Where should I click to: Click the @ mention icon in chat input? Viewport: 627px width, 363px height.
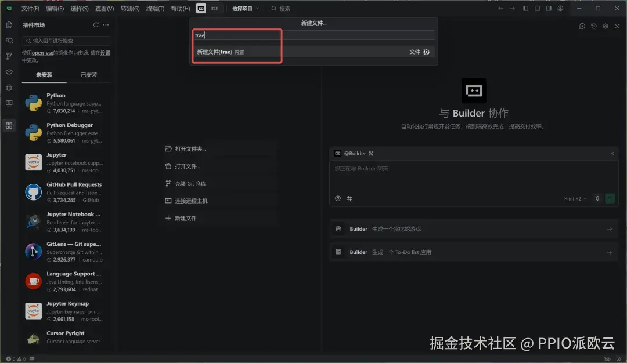338,198
